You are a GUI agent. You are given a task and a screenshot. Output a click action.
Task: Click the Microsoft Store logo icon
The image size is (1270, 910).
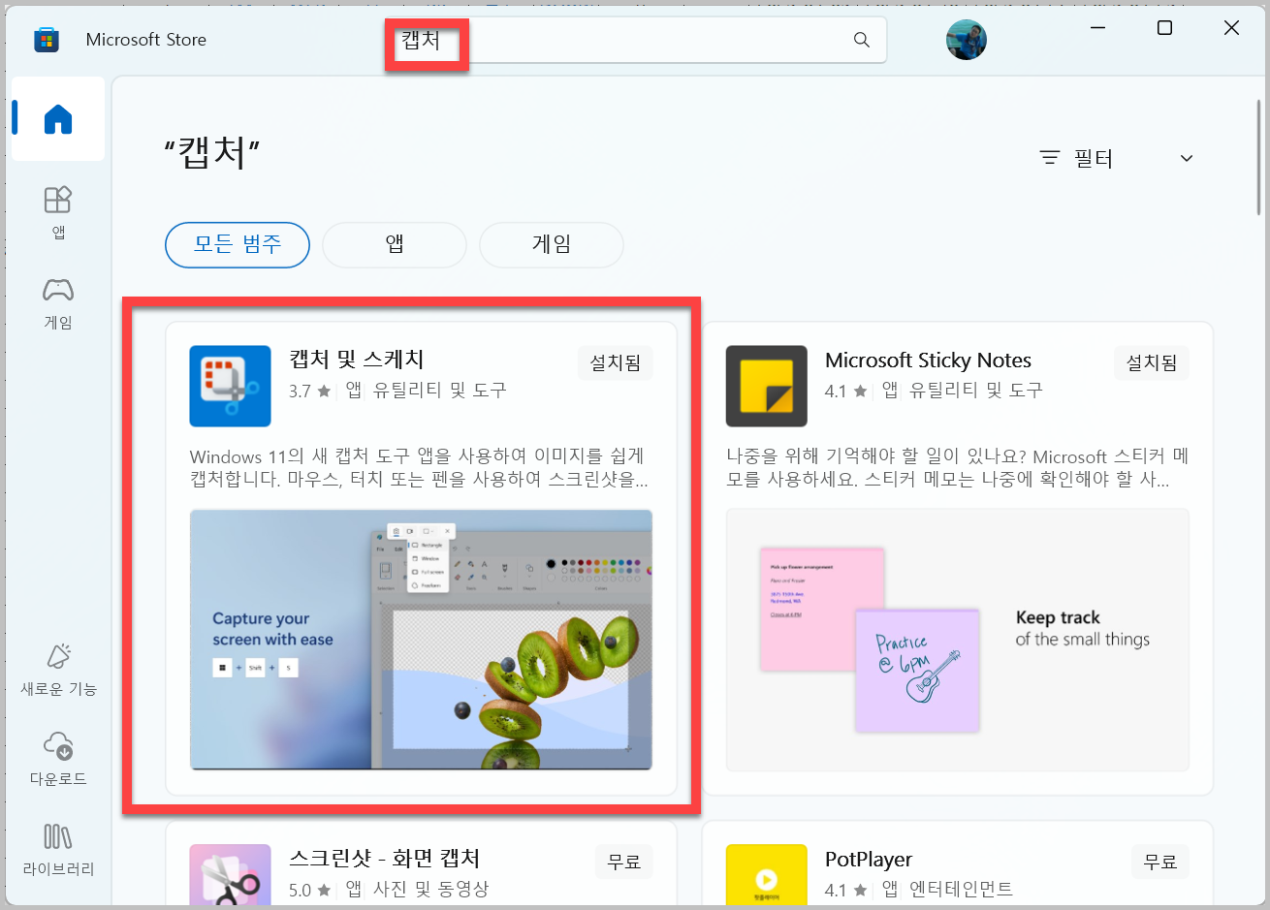pyautogui.click(x=46, y=40)
